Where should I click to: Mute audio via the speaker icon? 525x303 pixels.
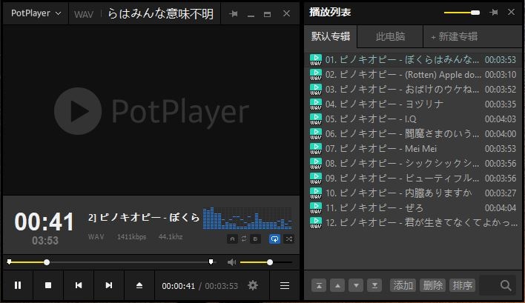[231, 262]
